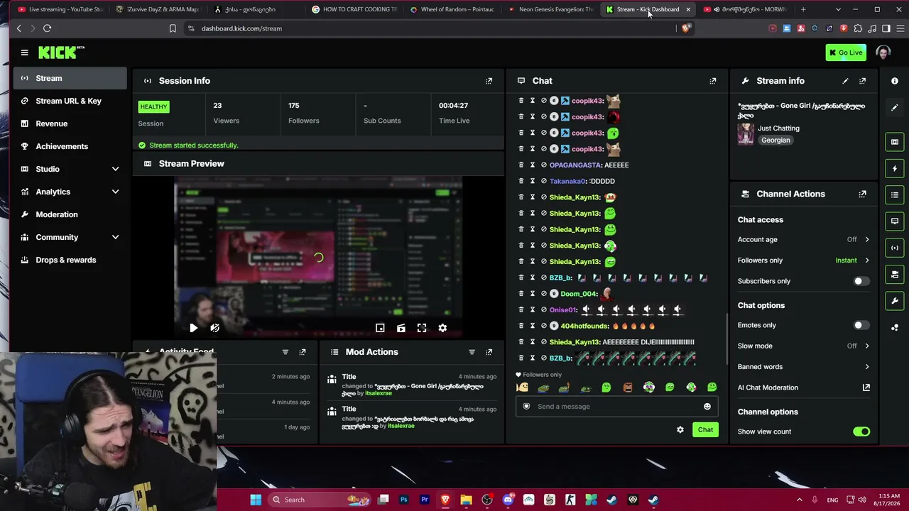Screen dimensions: 909x511
Task: Ban Takanaka0 using the ban icon
Action: 544,181
